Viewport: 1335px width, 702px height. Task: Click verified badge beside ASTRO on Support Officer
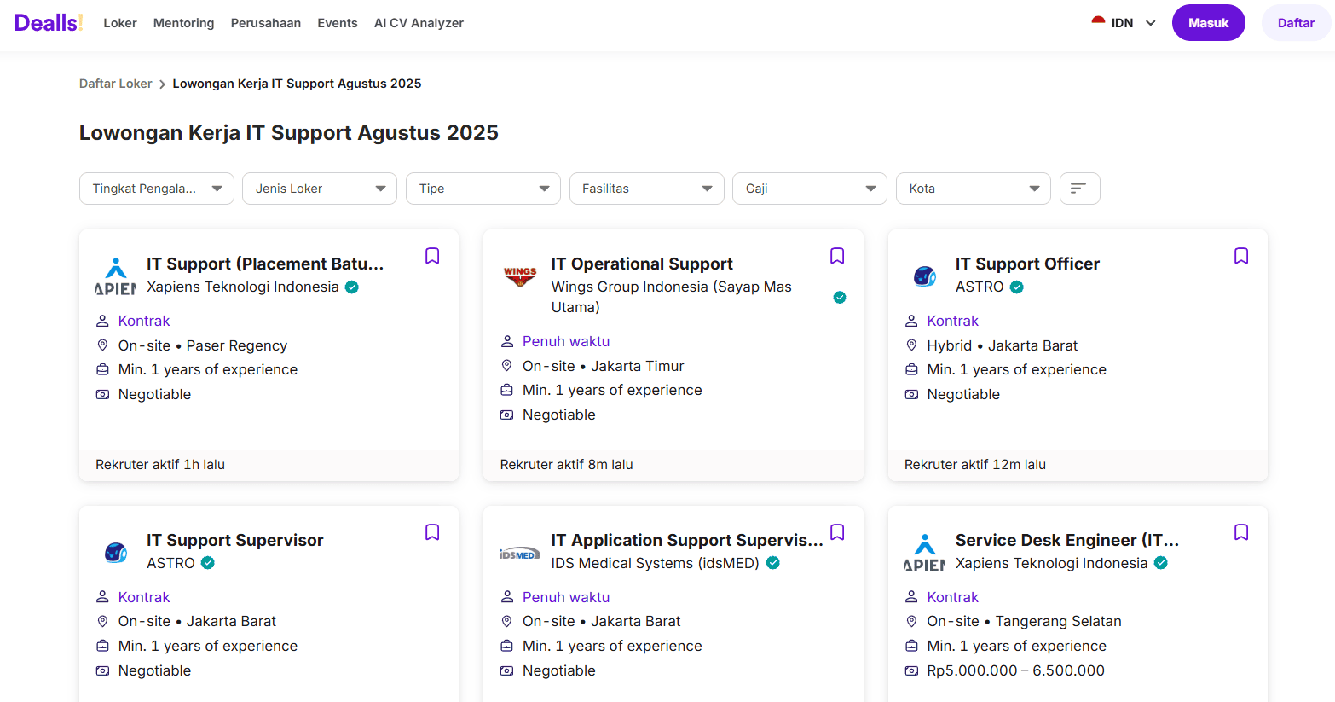1017,287
